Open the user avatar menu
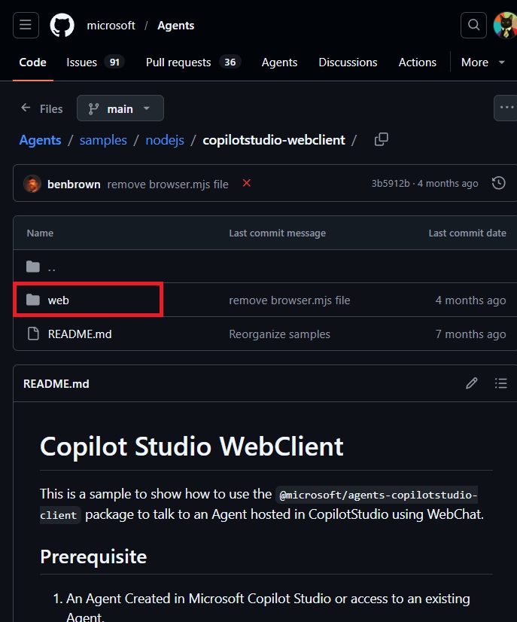The height and width of the screenshot is (622, 517). tap(504, 26)
